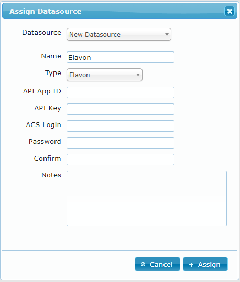Click the Notes field label
The width and height of the screenshot is (240, 282).
[51, 175]
